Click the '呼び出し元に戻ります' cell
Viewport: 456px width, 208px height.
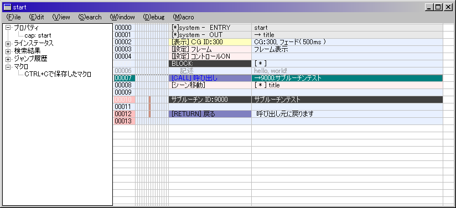click(x=347, y=114)
